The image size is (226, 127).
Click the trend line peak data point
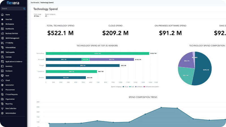click(161, 108)
